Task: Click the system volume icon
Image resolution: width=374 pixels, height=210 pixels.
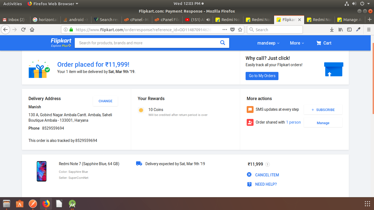Action: click(x=354, y=4)
